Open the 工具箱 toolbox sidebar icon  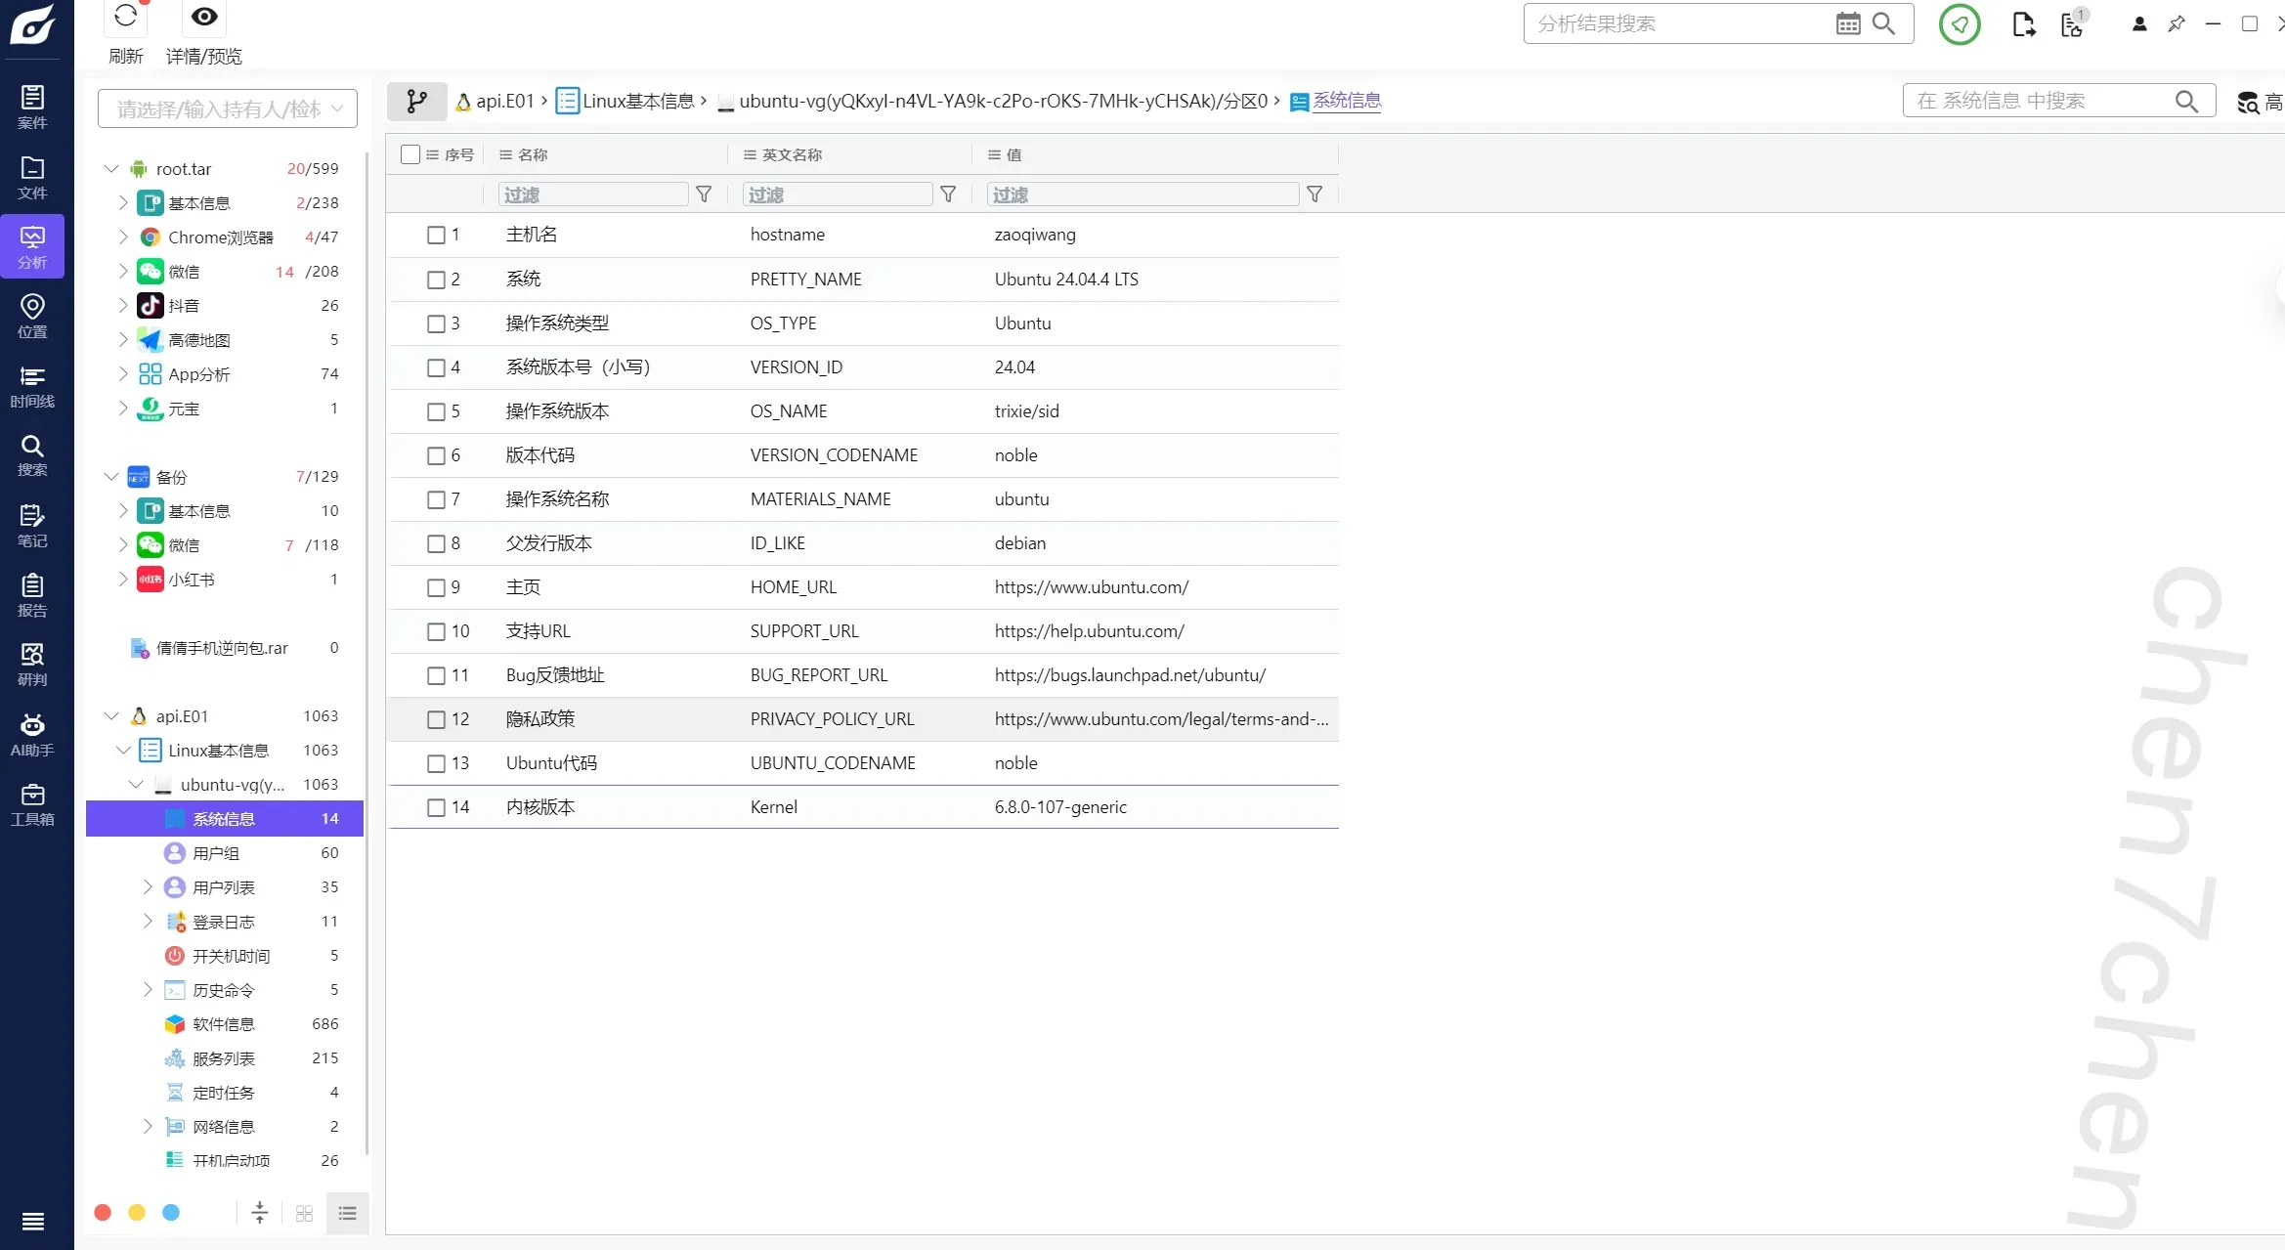click(32, 804)
